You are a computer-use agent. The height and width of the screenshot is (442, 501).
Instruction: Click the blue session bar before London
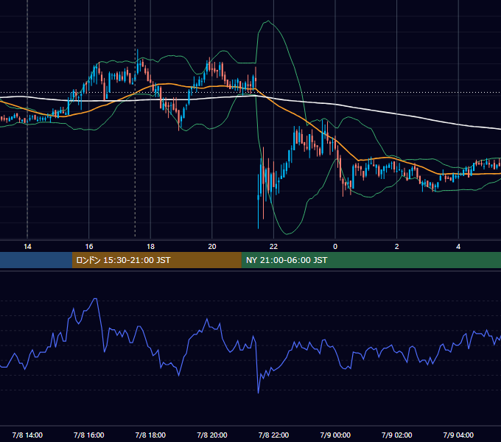[x=36, y=260]
